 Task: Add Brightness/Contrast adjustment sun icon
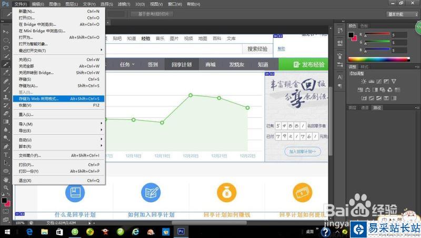pyautogui.click(x=364, y=82)
